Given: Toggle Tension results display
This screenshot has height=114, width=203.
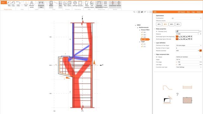Looking at the screenshot, I should (119, 4).
